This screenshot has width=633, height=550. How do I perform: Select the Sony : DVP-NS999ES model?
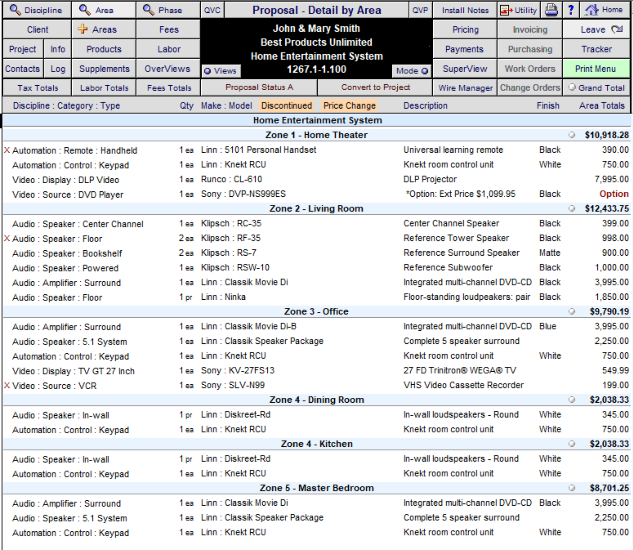coord(243,194)
